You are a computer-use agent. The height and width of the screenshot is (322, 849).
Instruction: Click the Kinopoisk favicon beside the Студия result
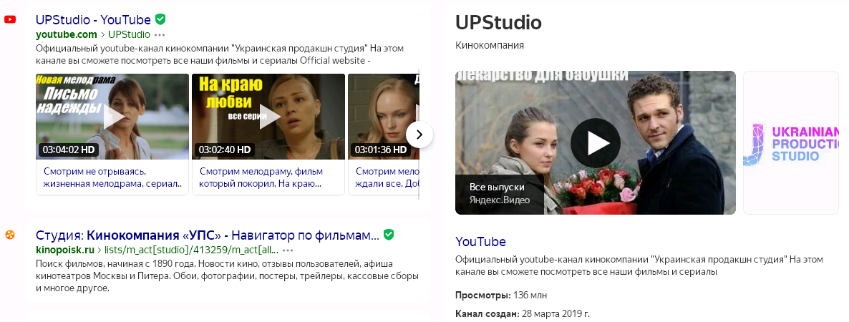(x=10, y=235)
